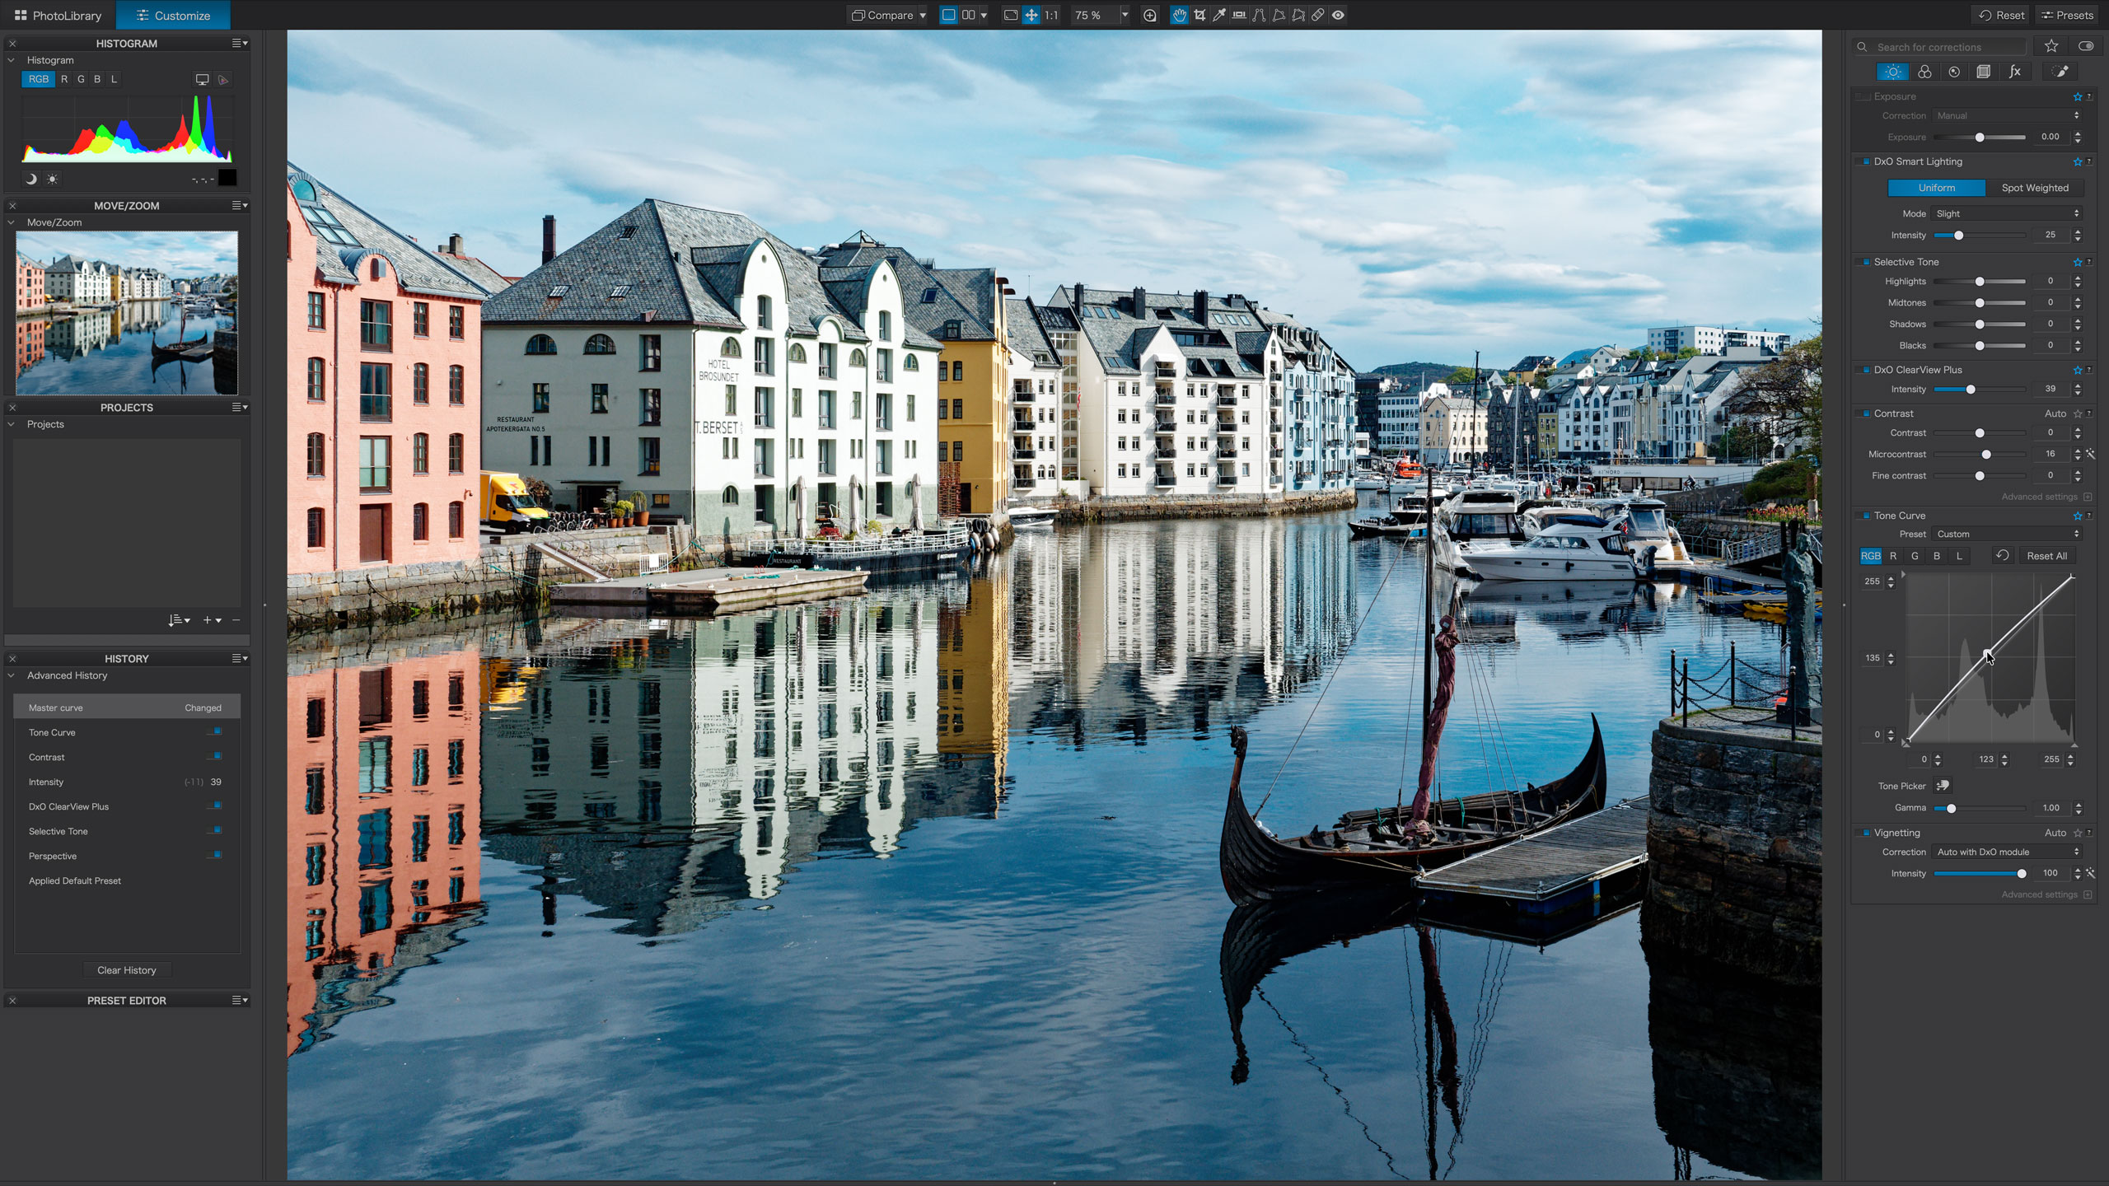Select tone curve G channel
The width and height of the screenshot is (2109, 1186).
1915,556
